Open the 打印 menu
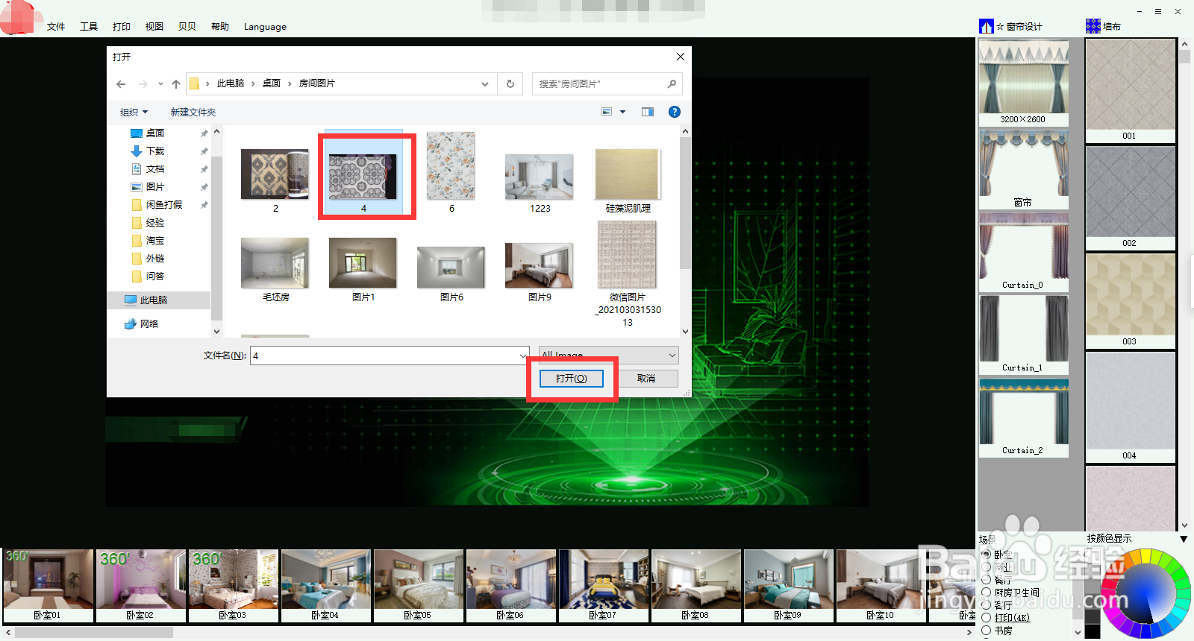 [122, 27]
